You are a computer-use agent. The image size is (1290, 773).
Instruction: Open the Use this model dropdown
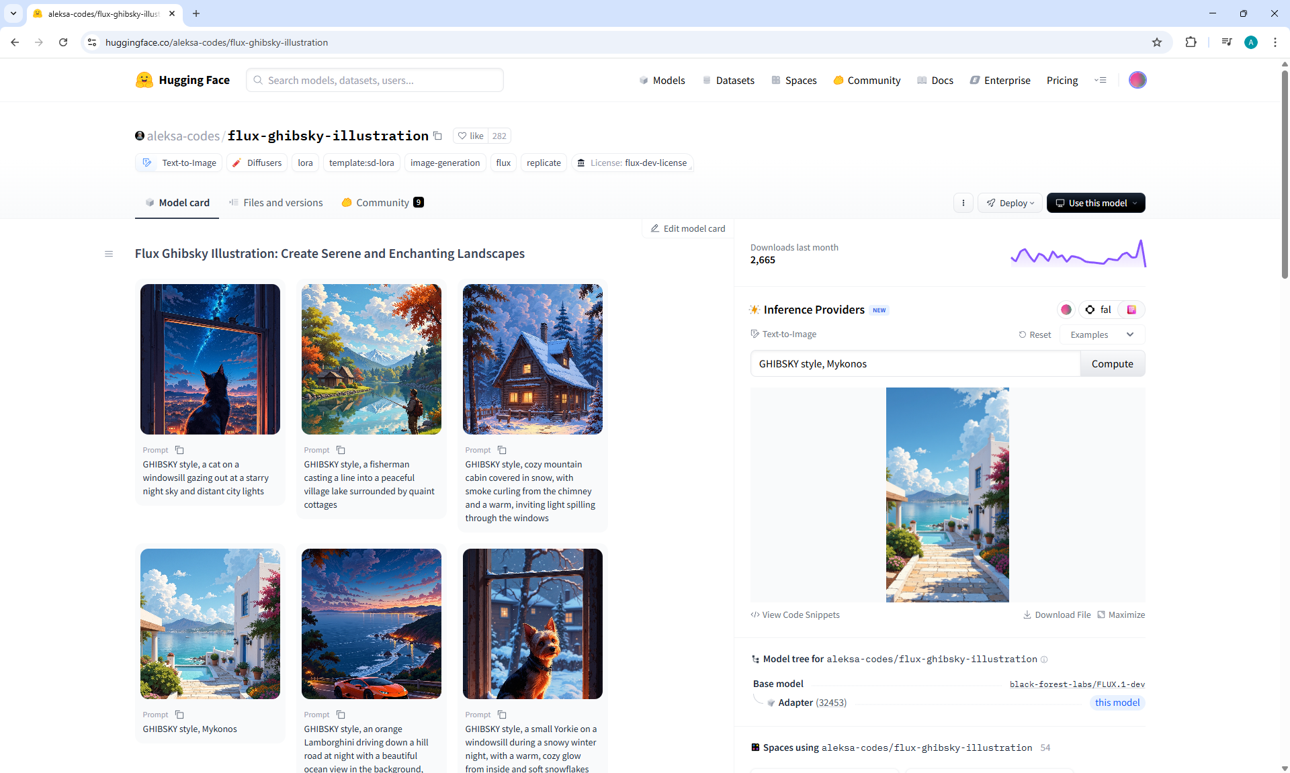1096,203
